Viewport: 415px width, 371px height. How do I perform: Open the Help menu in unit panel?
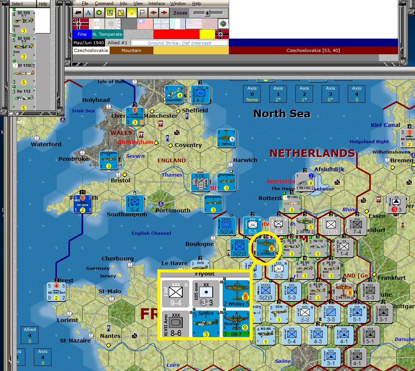(43, 4)
